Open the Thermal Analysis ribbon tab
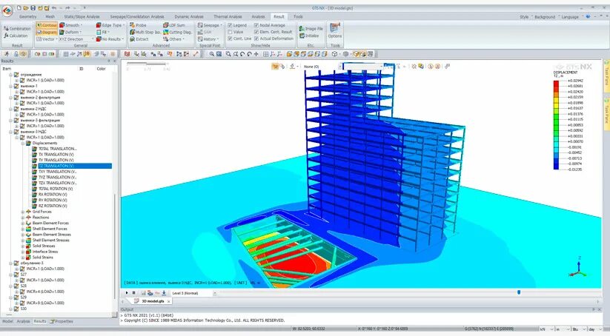This screenshot has height=336, width=610. click(x=228, y=17)
